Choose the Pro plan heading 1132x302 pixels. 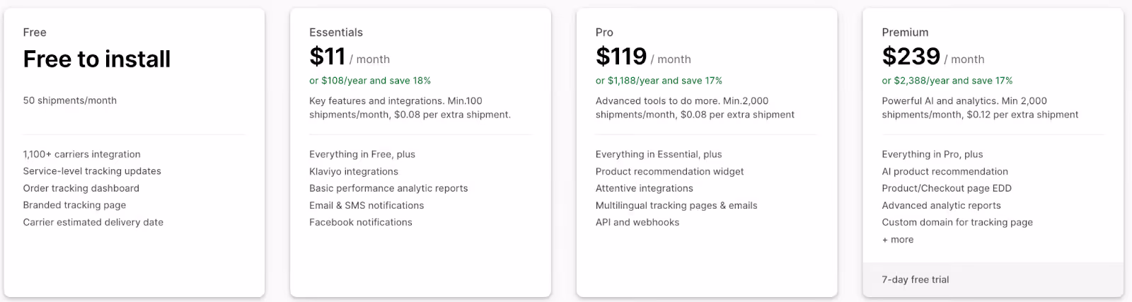[x=604, y=33]
